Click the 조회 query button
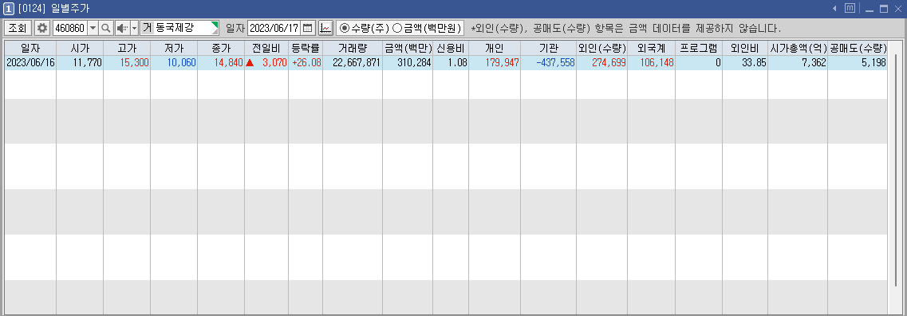 click(x=18, y=28)
